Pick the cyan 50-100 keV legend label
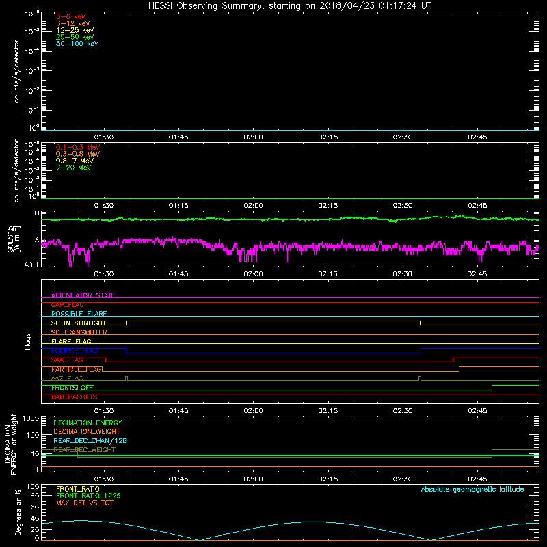This screenshot has height=547, width=547. (77, 43)
